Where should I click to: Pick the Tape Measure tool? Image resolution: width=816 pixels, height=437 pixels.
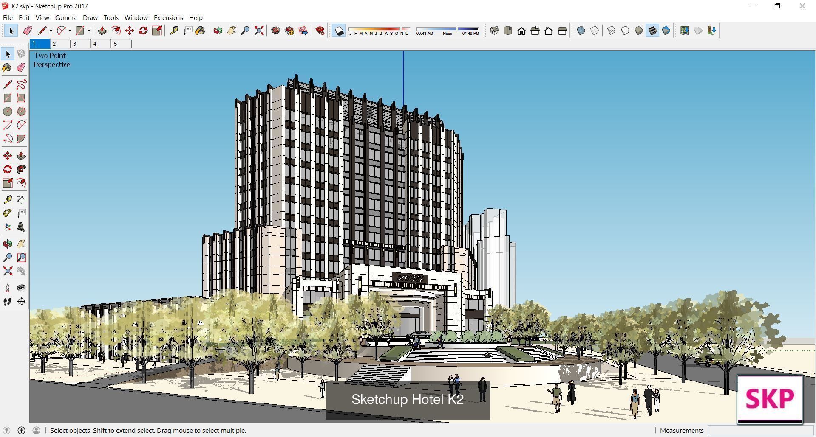(x=175, y=31)
